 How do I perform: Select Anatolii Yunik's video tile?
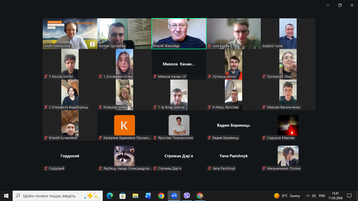coord(288,33)
